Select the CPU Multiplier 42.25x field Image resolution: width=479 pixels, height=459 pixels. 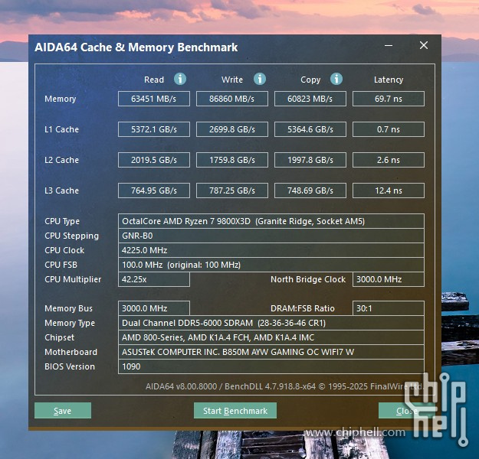coord(153,279)
